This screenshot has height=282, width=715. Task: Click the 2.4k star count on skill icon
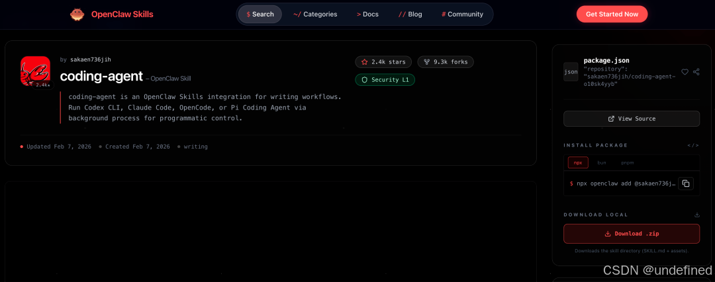42,85
